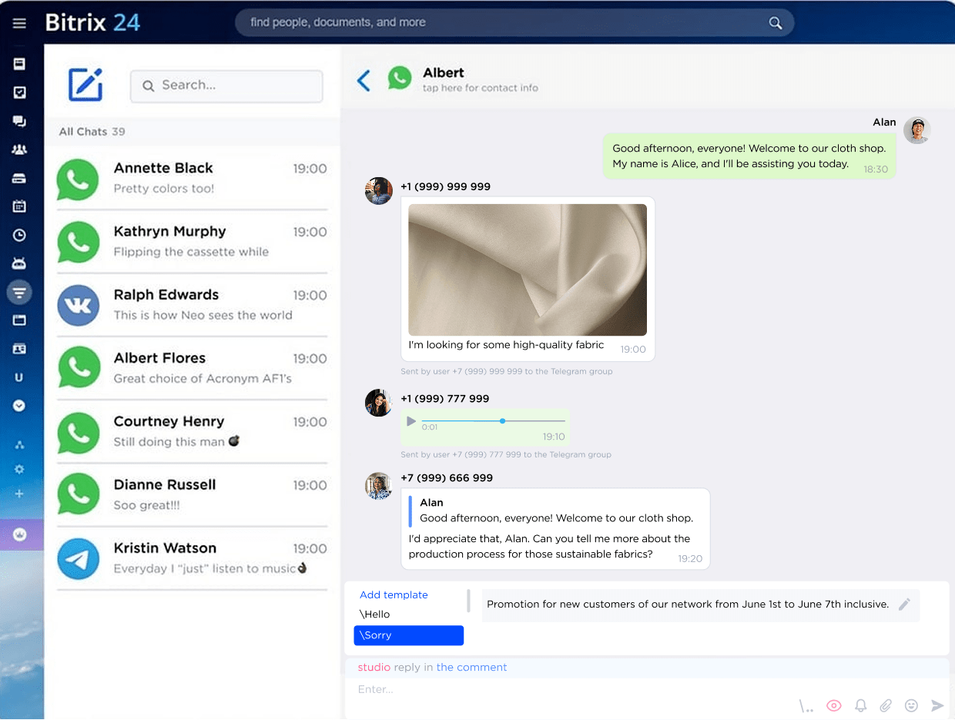Click the back arrow beside Albert's chat header
This screenshot has width=955, height=720.
coord(364,79)
